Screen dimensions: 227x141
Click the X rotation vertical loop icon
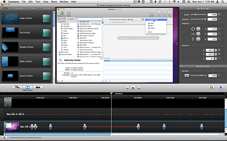click(x=193, y=39)
